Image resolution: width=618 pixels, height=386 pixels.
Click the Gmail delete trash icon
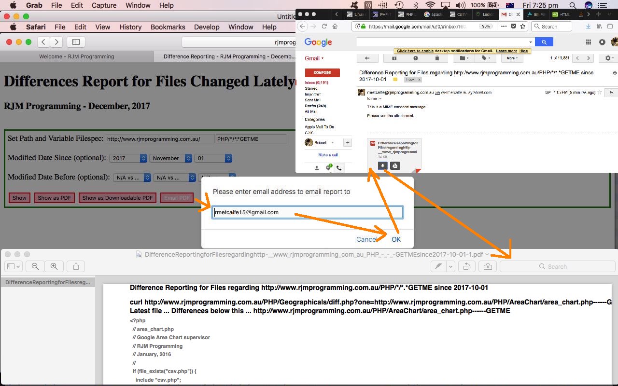(437, 58)
